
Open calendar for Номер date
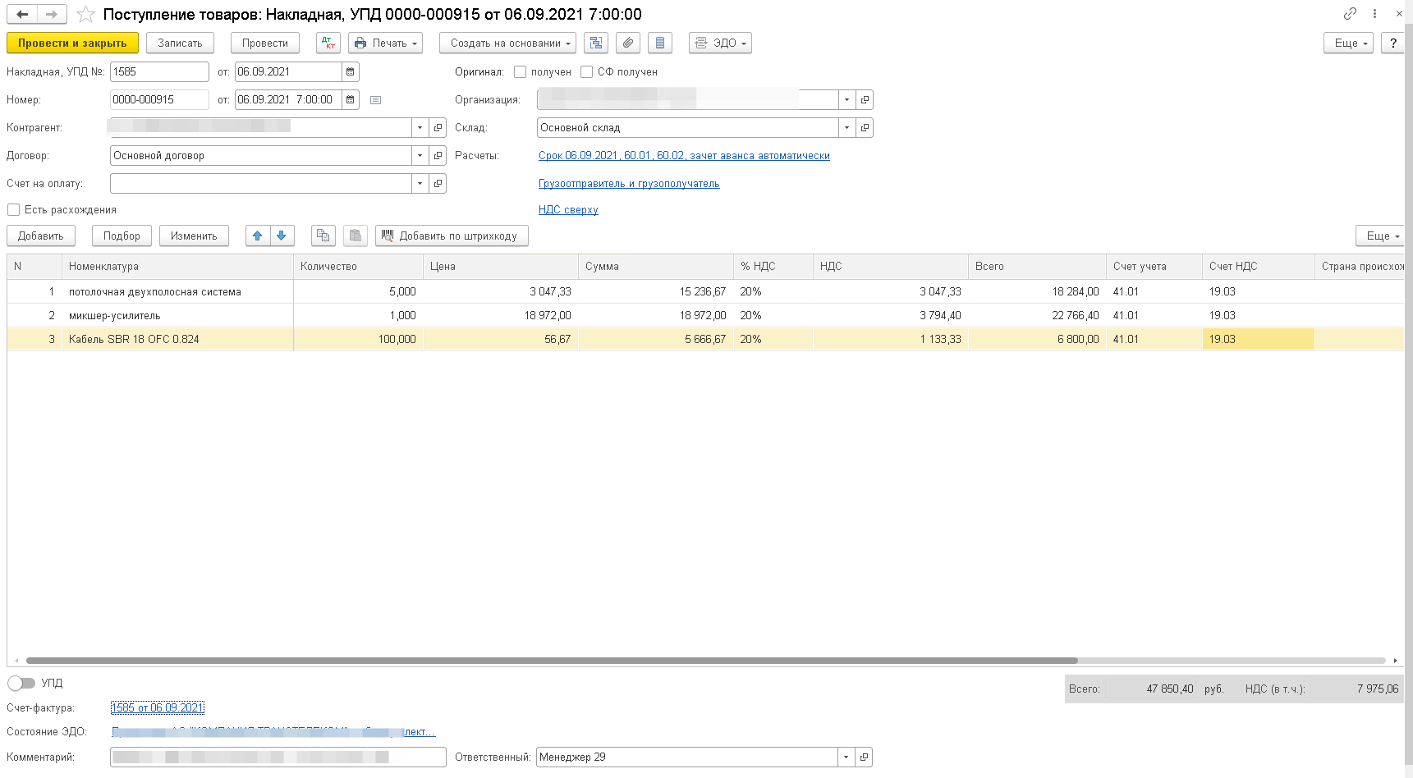(x=351, y=100)
